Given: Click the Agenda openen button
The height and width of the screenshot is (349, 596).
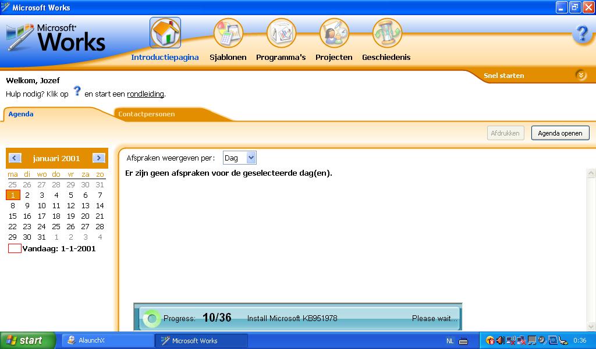Looking at the screenshot, I should pyautogui.click(x=560, y=133).
